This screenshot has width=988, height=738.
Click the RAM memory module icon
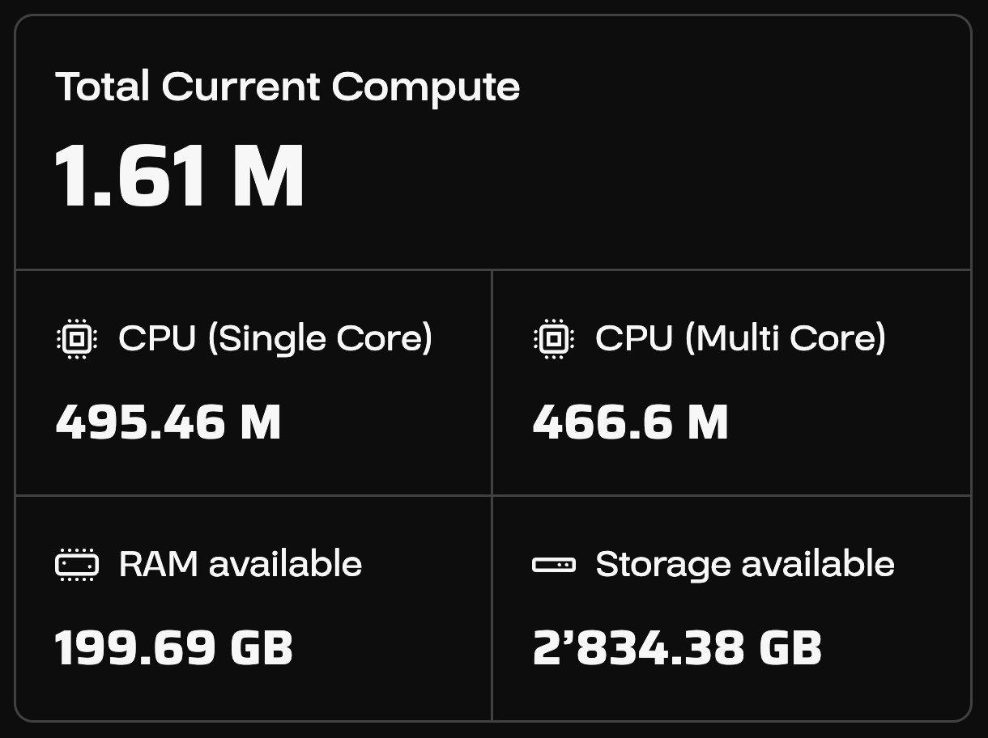click(77, 565)
